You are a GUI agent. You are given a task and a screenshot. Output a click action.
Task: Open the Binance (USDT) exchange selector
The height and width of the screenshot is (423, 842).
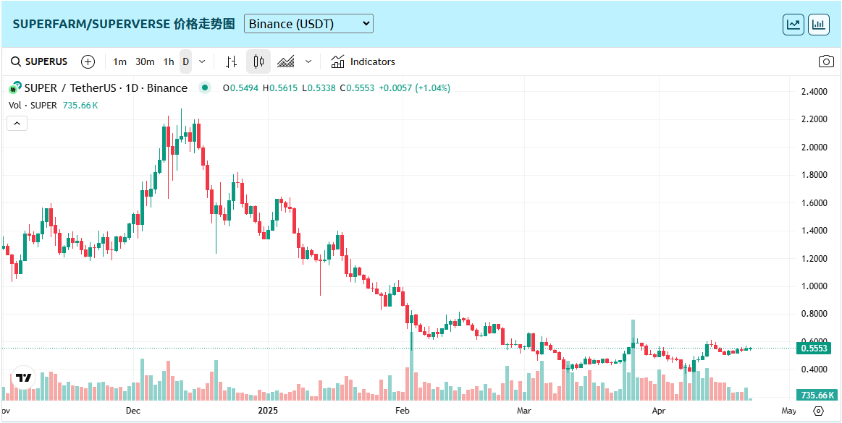tap(308, 24)
